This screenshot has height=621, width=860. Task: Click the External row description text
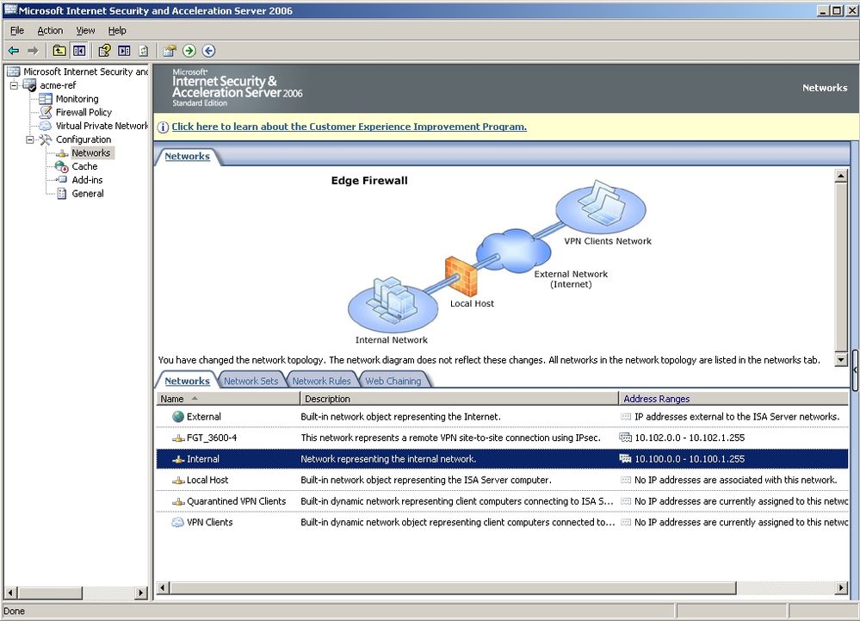coord(400,417)
